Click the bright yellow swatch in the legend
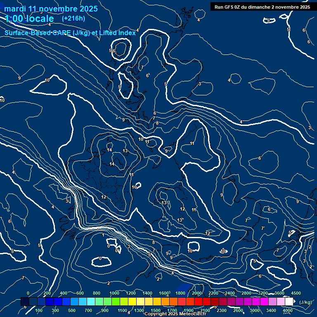This screenshot has width=317, height=317. coord(132,301)
